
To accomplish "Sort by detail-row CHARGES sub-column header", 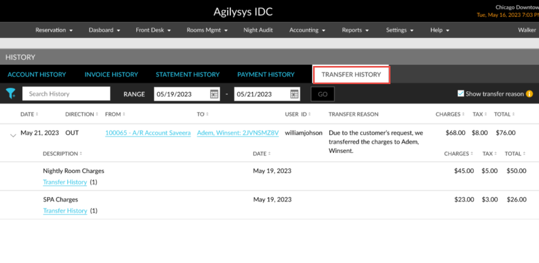I will [459, 154].
